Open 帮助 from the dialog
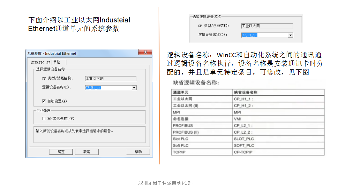Viewport: 352px width, 190px height. [x=138, y=152]
